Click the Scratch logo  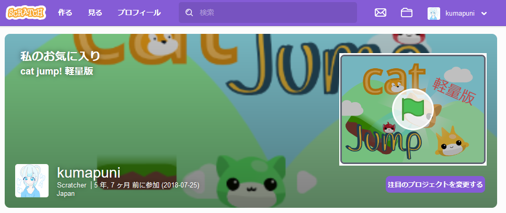click(26, 12)
